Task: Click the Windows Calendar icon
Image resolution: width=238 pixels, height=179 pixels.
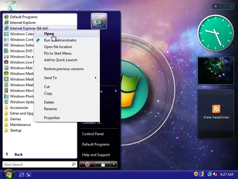Action: [6, 34]
